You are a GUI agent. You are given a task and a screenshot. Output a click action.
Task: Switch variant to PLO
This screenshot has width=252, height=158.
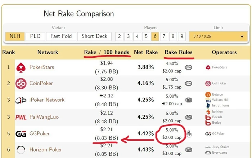pyautogui.click(x=35, y=36)
